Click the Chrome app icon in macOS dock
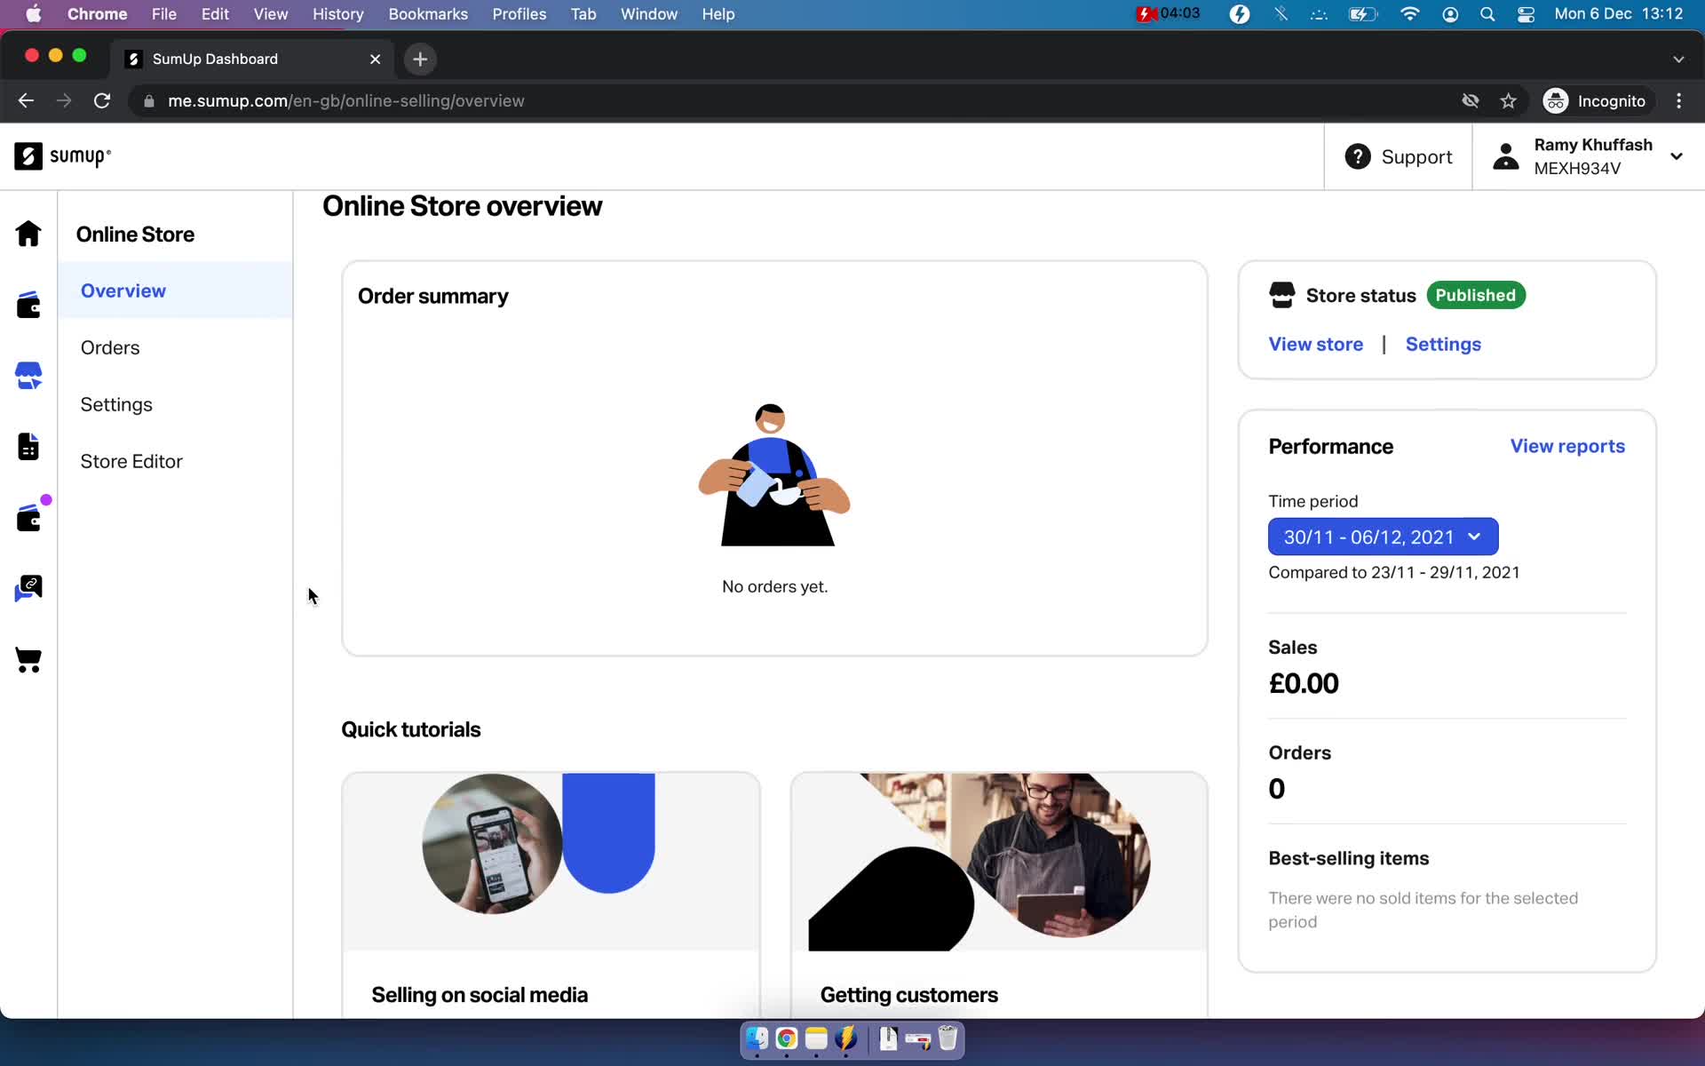 pyautogui.click(x=787, y=1039)
